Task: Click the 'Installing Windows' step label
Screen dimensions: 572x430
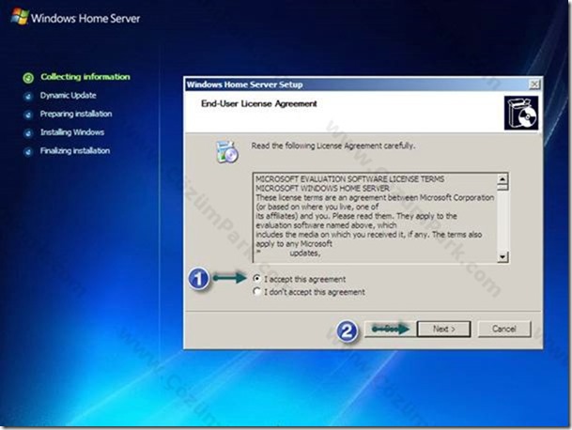Action: tap(72, 132)
